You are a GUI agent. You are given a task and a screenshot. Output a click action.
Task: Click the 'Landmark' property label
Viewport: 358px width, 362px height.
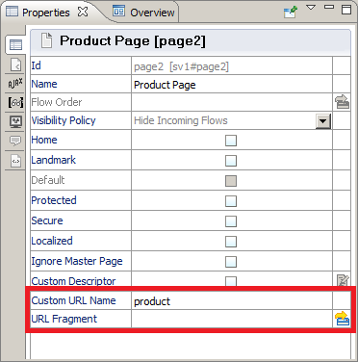tap(54, 160)
